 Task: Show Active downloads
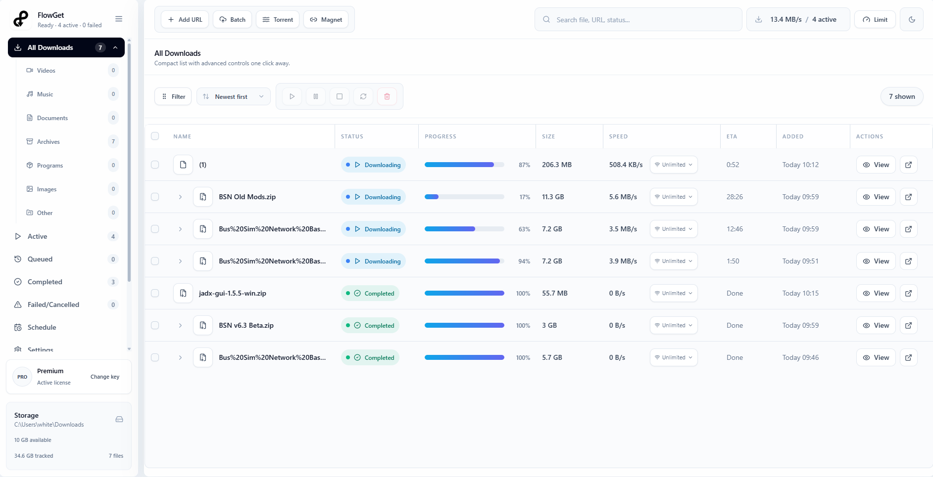pos(66,236)
